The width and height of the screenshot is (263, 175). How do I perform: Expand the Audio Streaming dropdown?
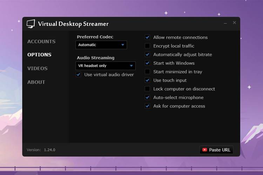pos(105,66)
